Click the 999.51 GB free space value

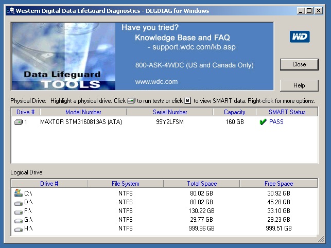pos(278,228)
